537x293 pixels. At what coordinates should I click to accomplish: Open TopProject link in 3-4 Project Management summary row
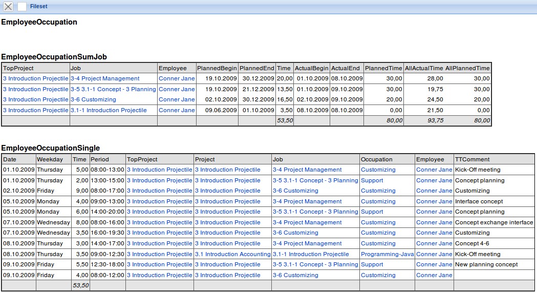pos(35,78)
